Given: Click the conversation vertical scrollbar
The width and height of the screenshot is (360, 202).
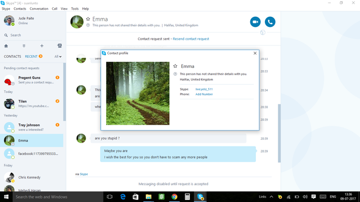Looking at the screenshot, I should tap(279, 134).
